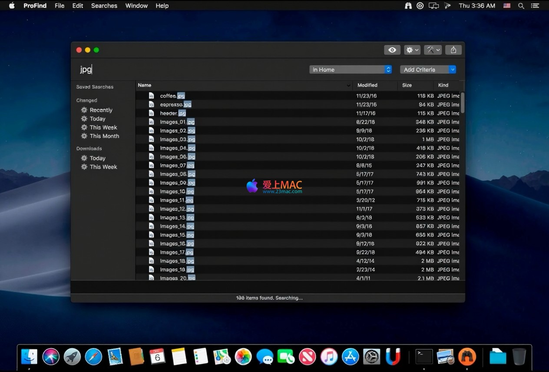Viewport: 549px width, 372px height.
Task: Open the Add Criteria dropdown
Action: [428, 70]
